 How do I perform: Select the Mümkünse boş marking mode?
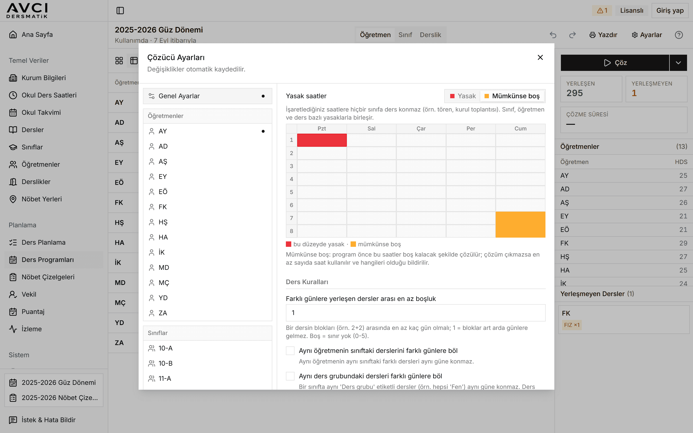(512, 96)
